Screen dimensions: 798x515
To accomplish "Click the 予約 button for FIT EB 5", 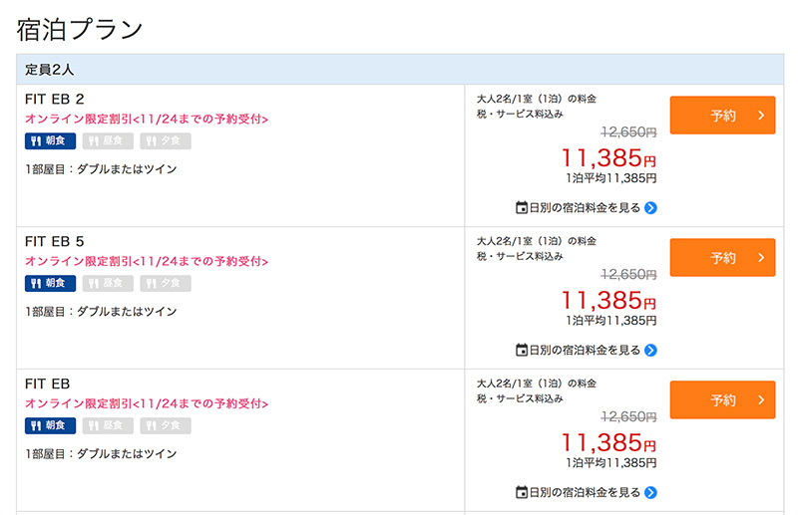I will click(x=722, y=258).
